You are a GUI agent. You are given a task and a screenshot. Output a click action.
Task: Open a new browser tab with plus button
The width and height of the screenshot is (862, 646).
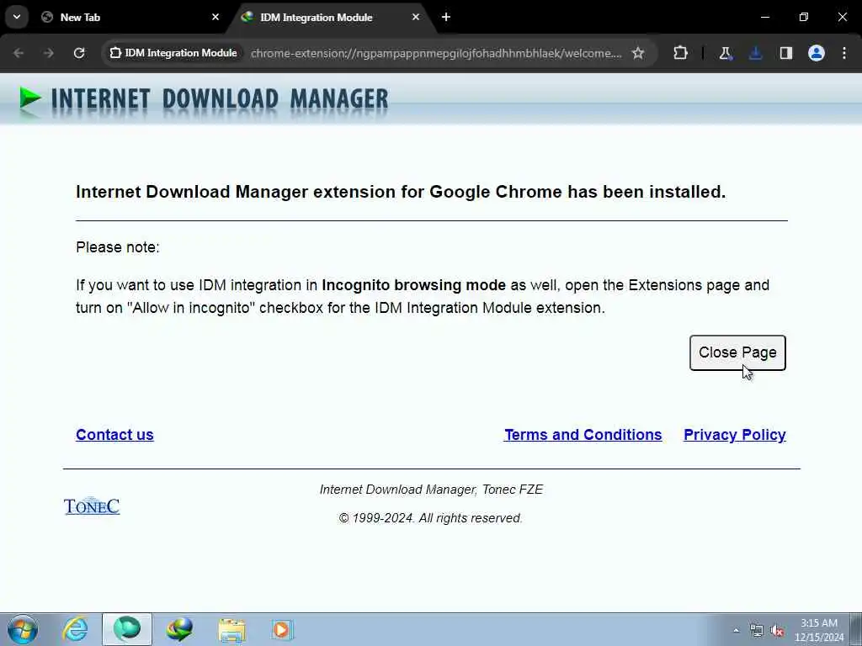[x=446, y=17]
